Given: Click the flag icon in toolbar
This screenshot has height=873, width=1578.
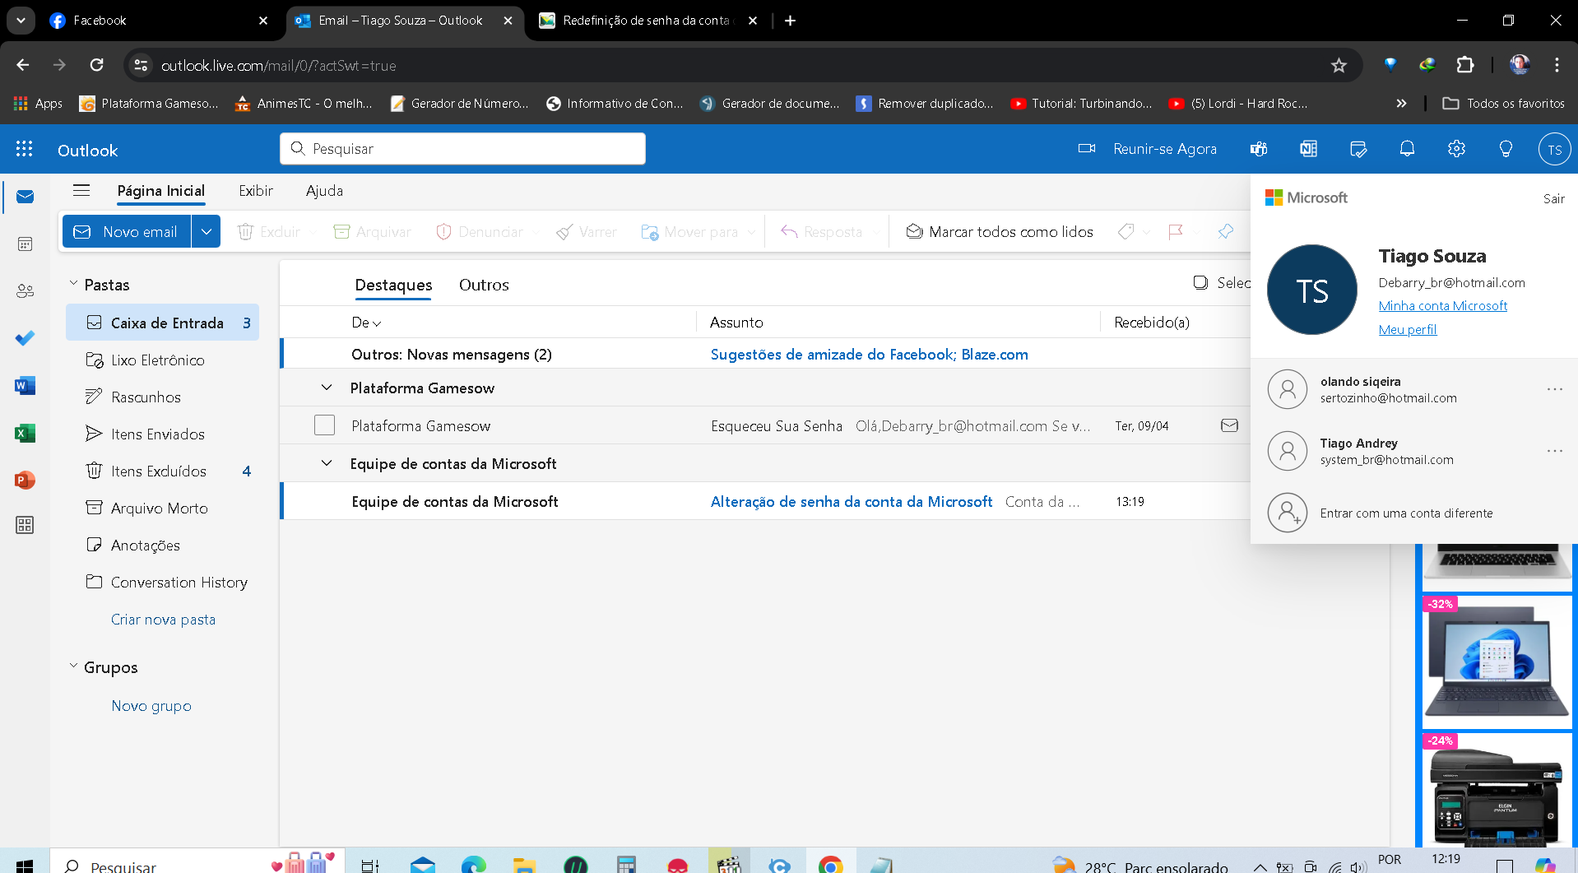Looking at the screenshot, I should click(1176, 232).
